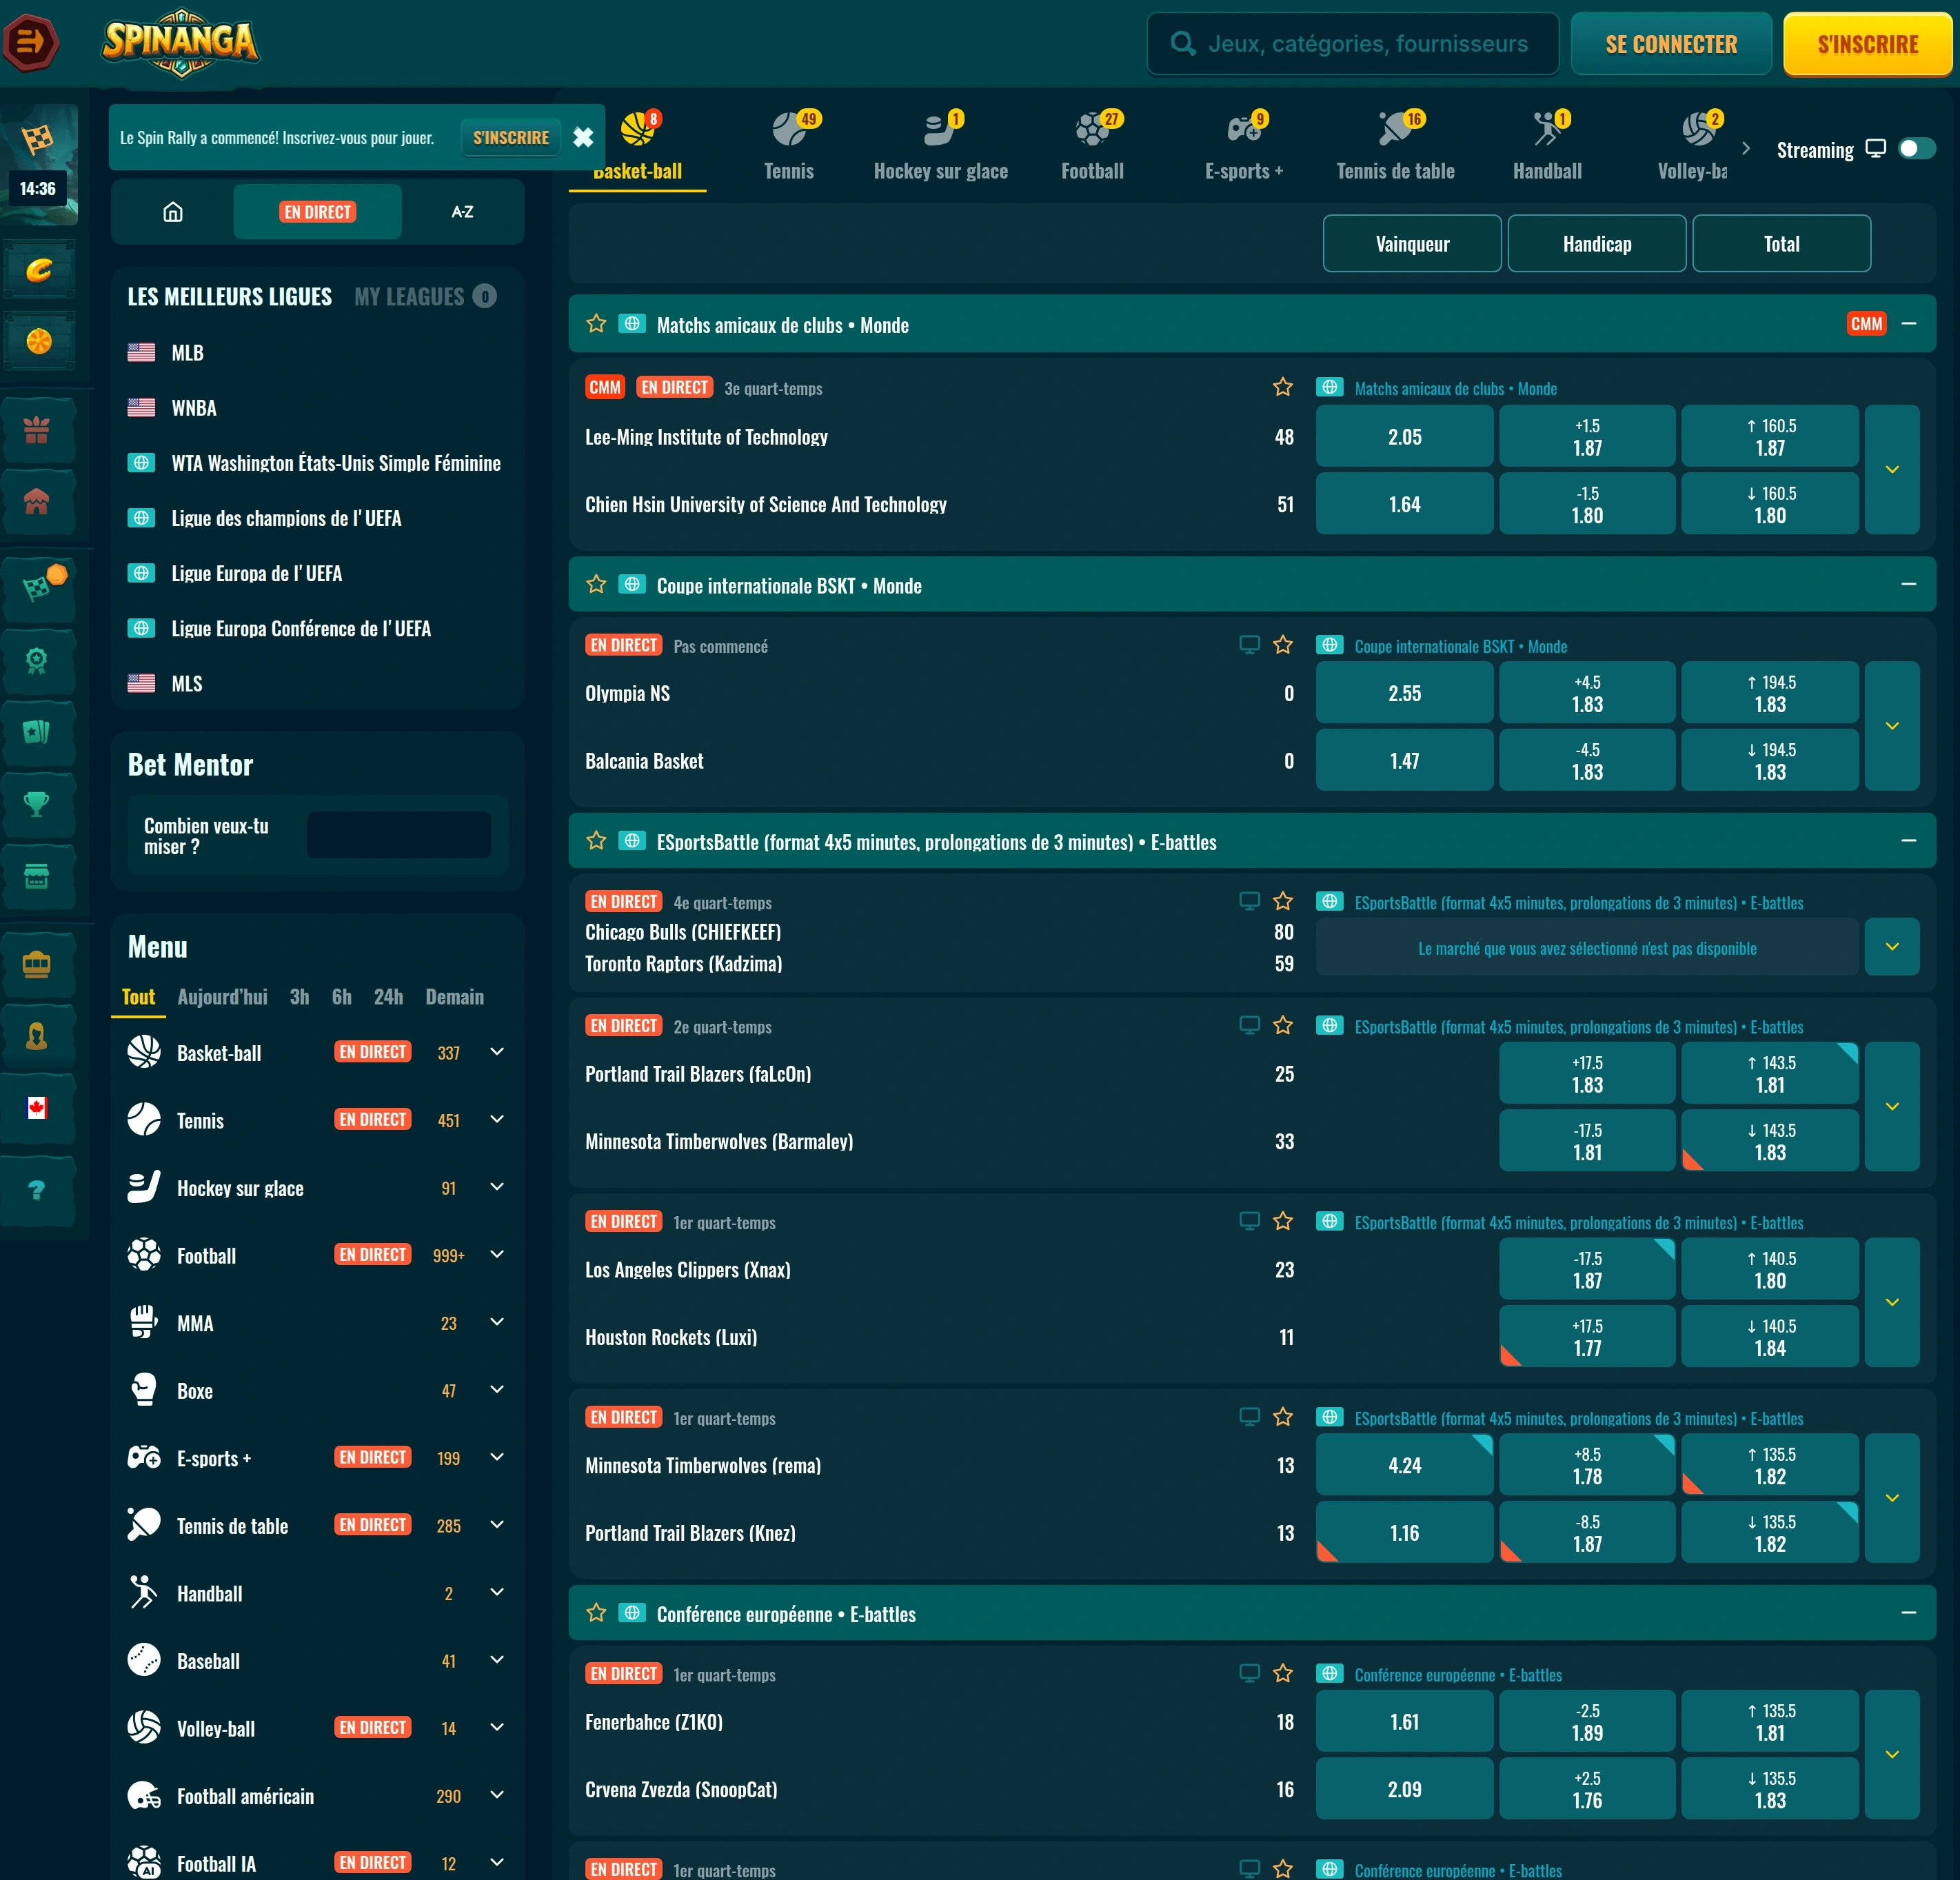The width and height of the screenshot is (1960, 1880).
Task: Open the house sidebar icon
Action: pos(37,502)
